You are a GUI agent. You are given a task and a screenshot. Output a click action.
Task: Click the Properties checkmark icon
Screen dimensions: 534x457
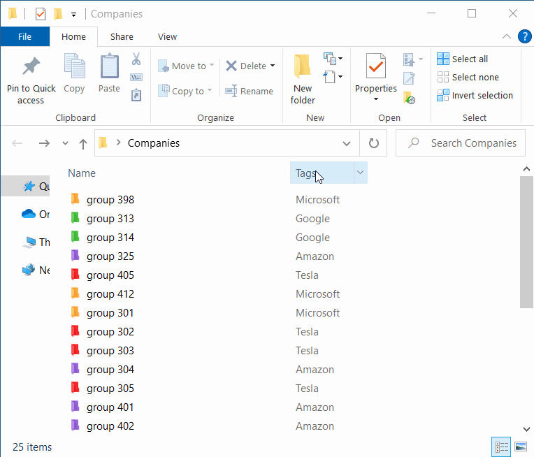pos(375,66)
